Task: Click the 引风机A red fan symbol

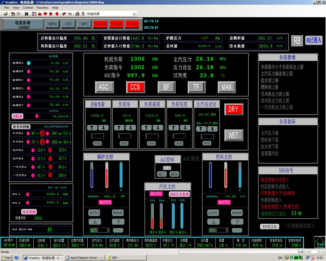Action: [x=42, y=133]
